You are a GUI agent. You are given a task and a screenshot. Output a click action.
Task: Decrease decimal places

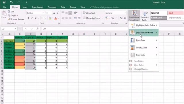(125, 18)
